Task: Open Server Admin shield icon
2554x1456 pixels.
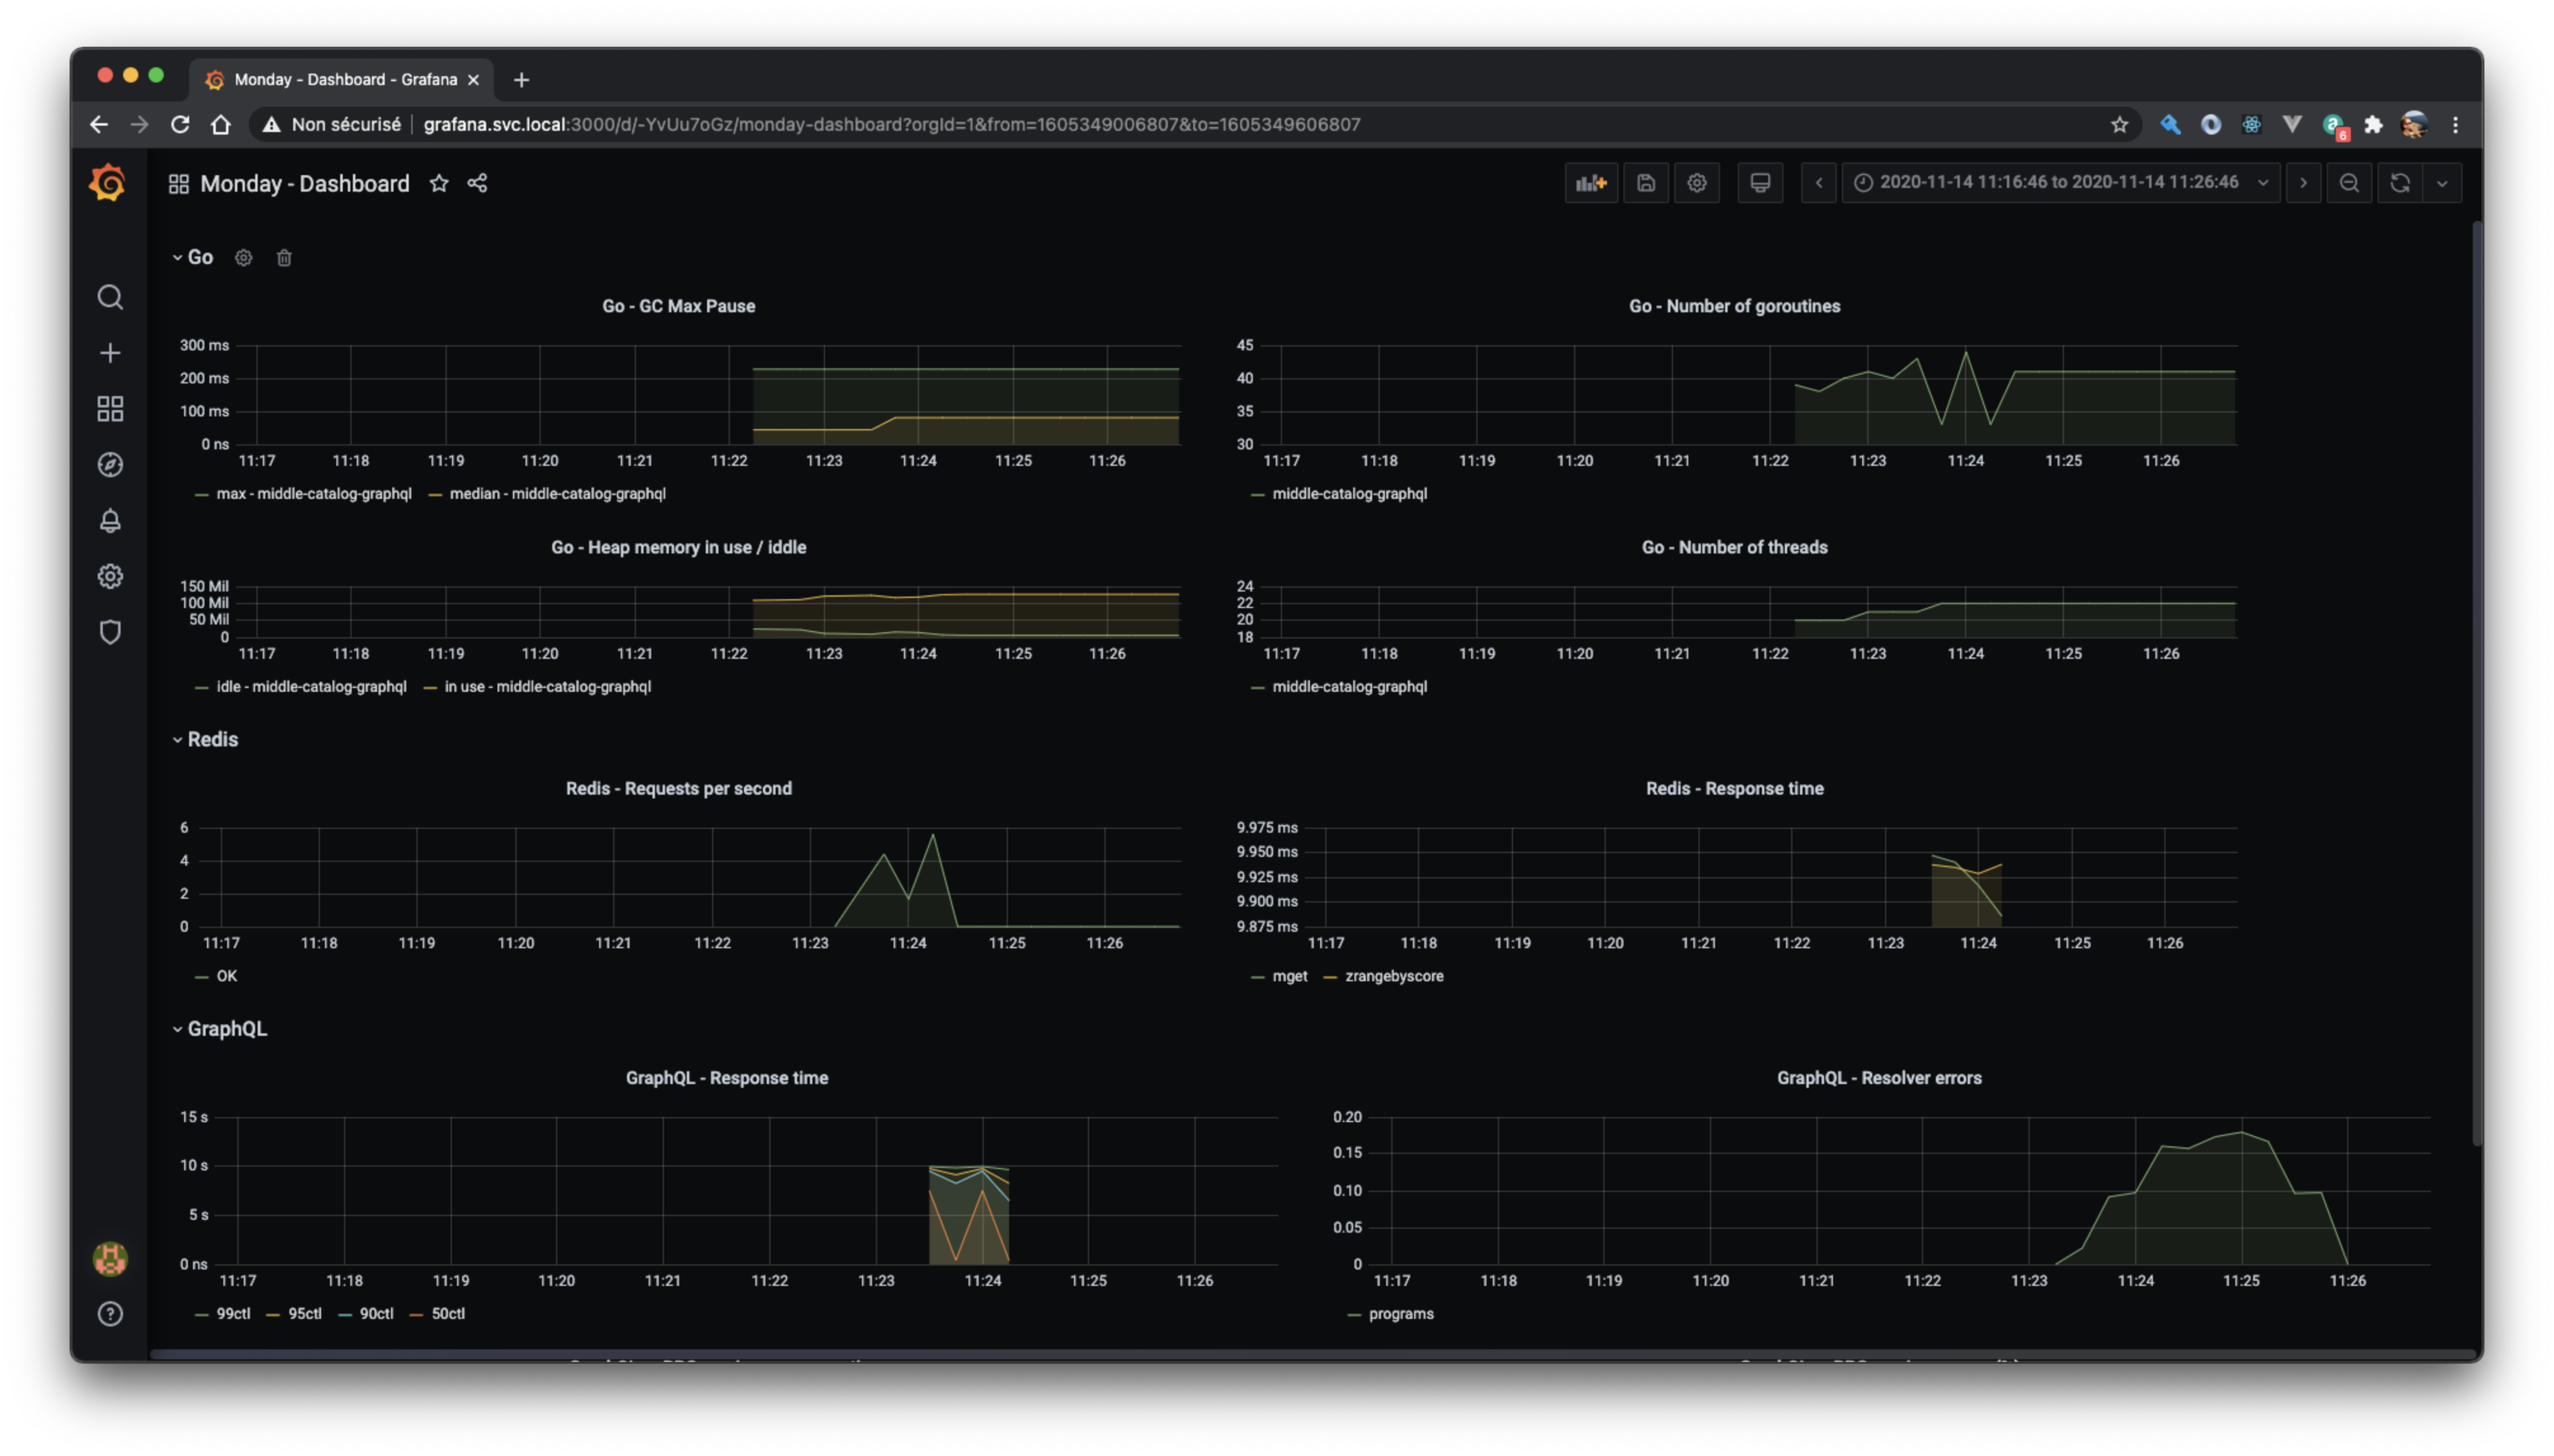Action: click(110, 632)
